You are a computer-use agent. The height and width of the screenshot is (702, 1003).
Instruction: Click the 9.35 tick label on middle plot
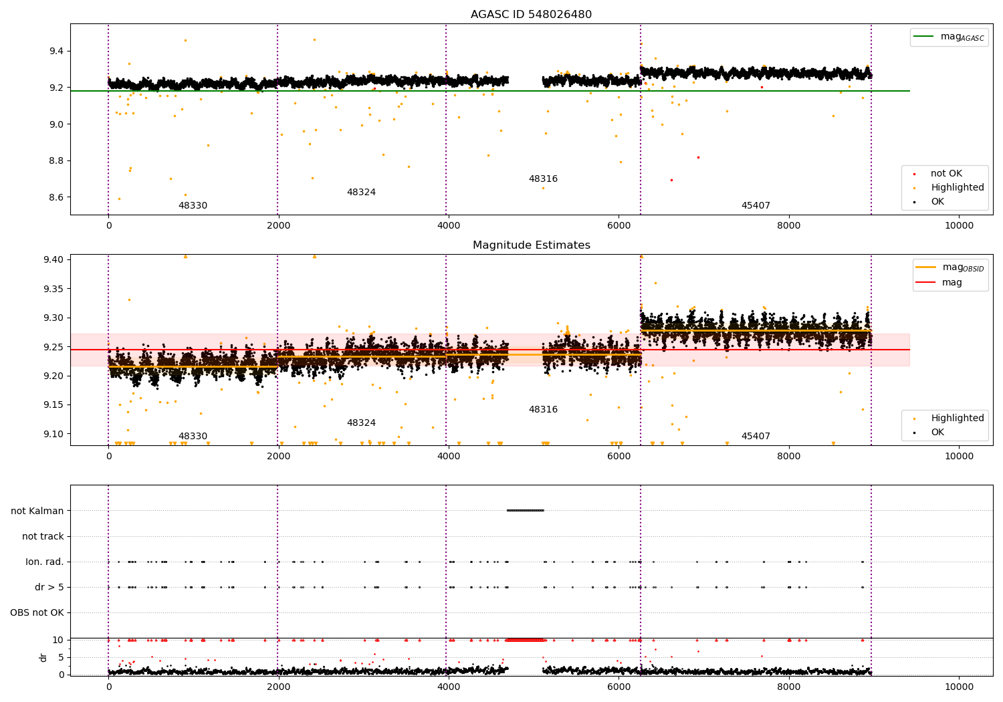(53, 289)
